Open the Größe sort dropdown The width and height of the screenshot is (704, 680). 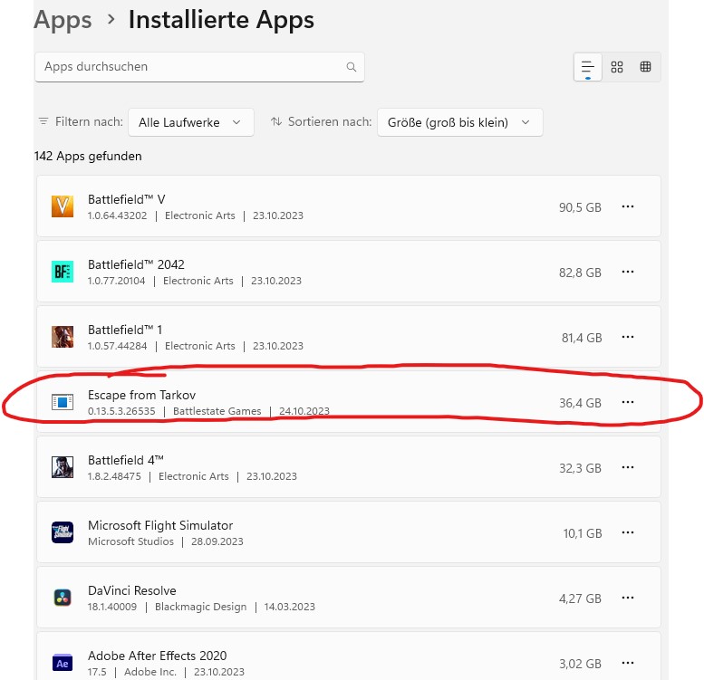459,122
